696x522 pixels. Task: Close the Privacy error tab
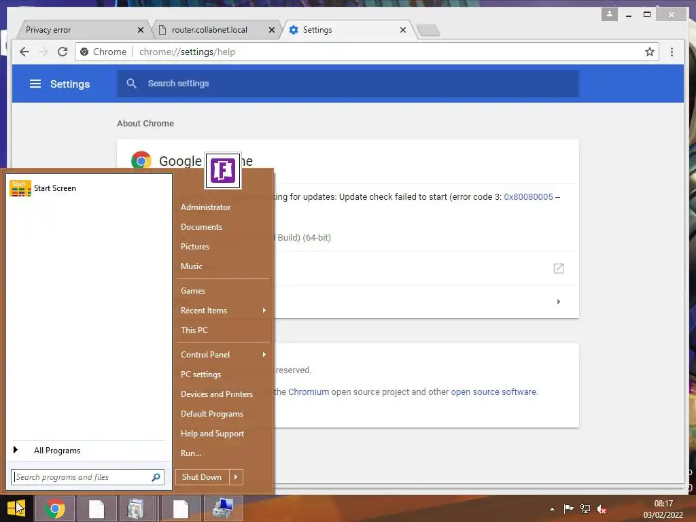point(141,30)
